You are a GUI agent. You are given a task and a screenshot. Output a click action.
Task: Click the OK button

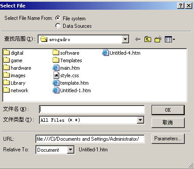pyautogui.click(x=168, y=110)
